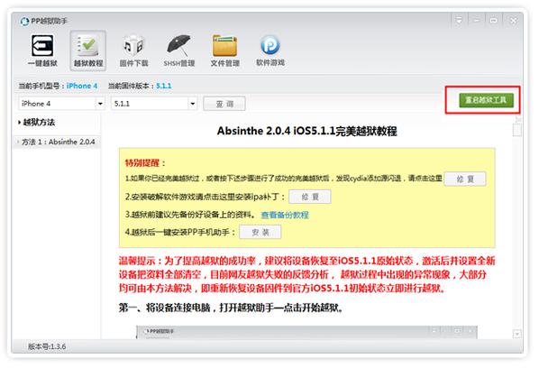Click the scrollbar down arrow
539x368 pixels.
coord(516,334)
